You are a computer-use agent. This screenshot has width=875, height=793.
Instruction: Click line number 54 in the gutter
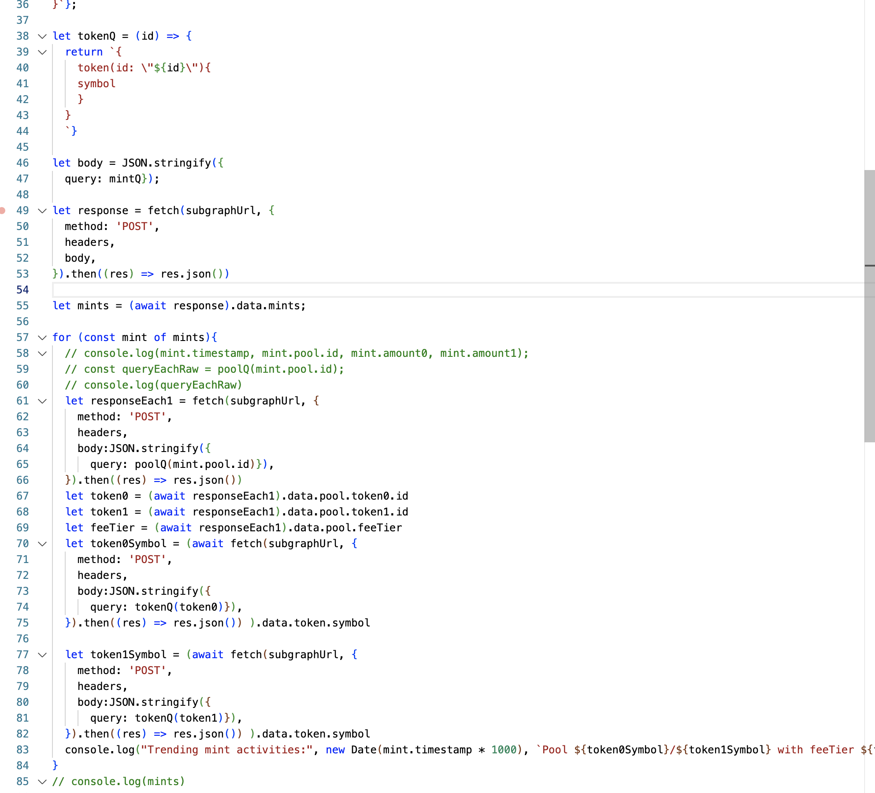(22, 290)
